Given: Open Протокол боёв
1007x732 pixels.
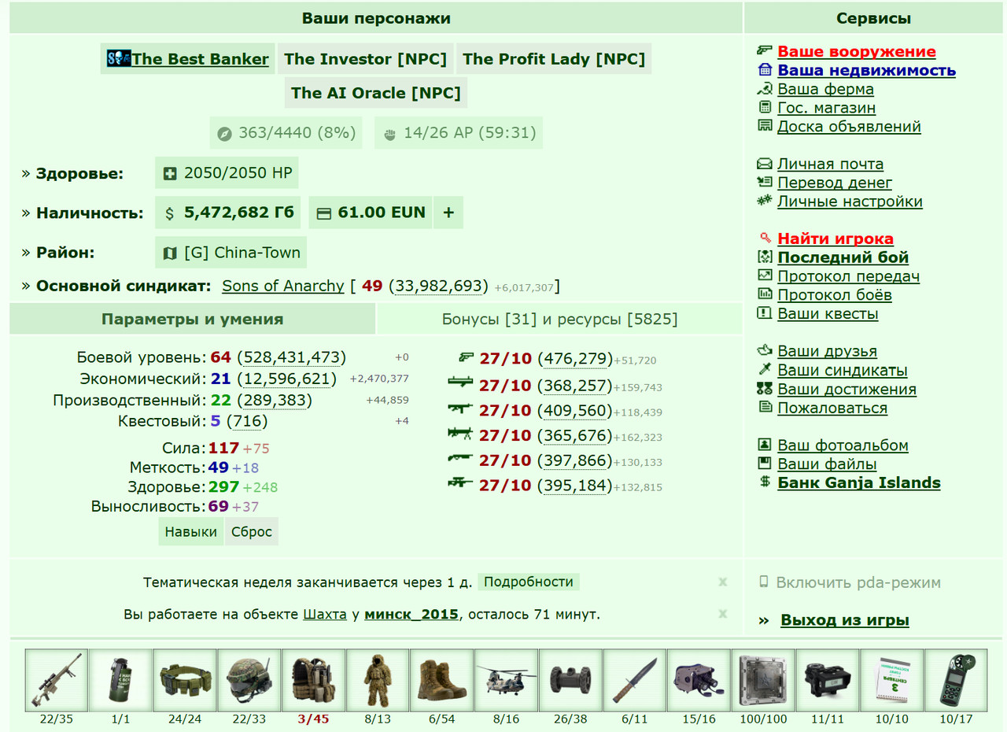Looking at the screenshot, I should coord(835,295).
